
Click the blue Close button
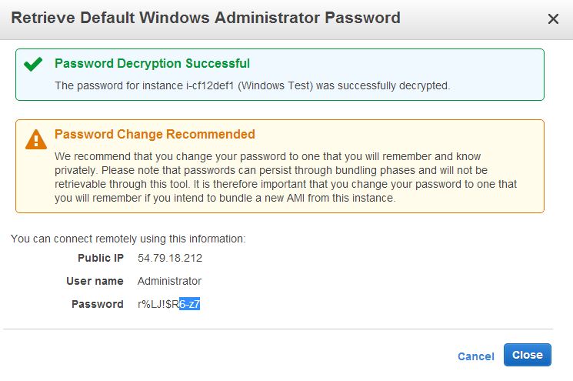(528, 355)
